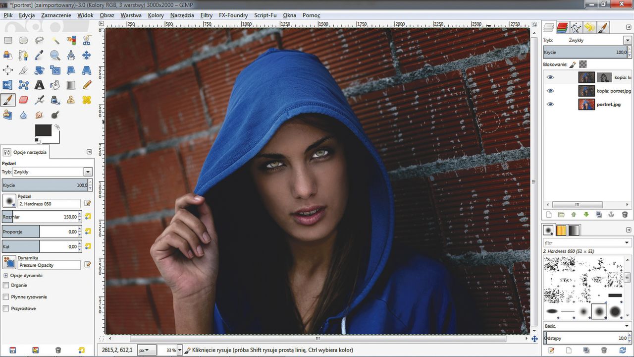Image resolution: width=634 pixels, height=357 pixels.
Task: Select the Fuzzy Select magic wand tool
Action: (x=55, y=41)
